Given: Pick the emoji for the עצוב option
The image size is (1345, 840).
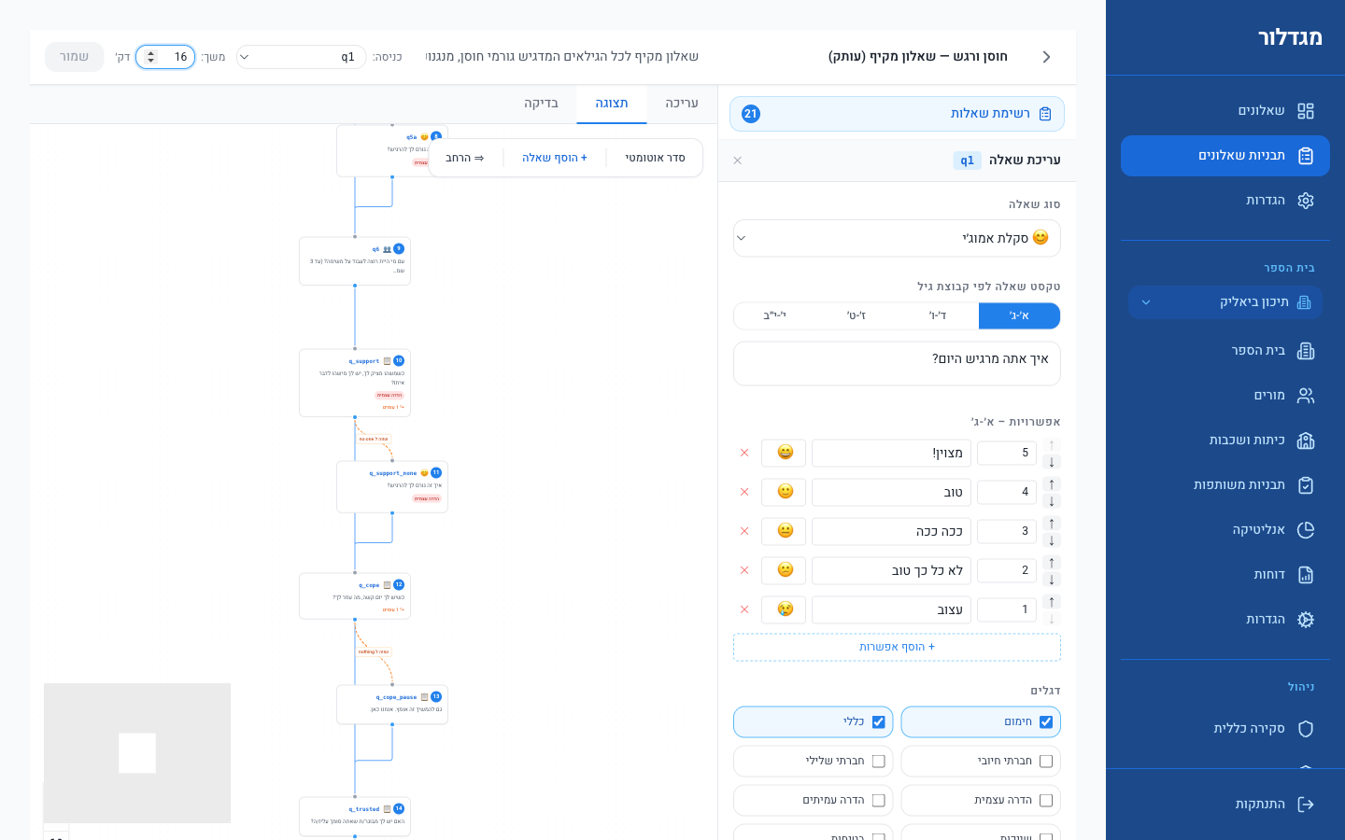Looking at the screenshot, I should click(786, 609).
